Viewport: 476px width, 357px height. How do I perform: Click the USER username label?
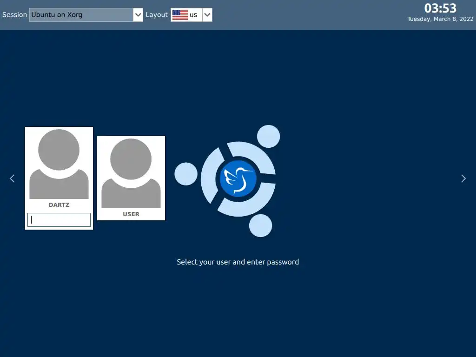tap(131, 214)
